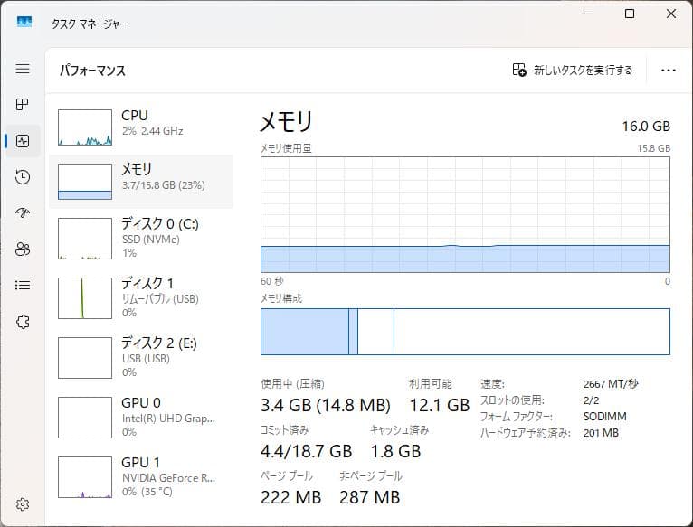Go to the Processes page icon
The width and height of the screenshot is (693, 527).
(x=22, y=104)
